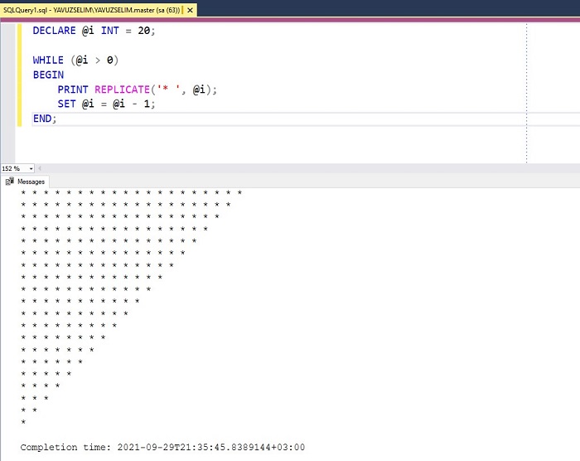
Task: Click the WHILE keyword line
Action: (75, 60)
